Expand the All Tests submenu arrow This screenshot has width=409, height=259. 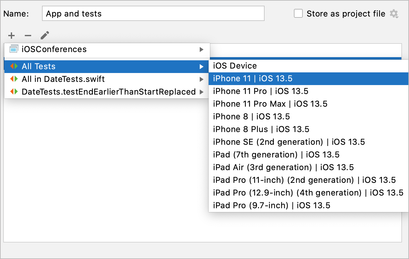click(201, 67)
